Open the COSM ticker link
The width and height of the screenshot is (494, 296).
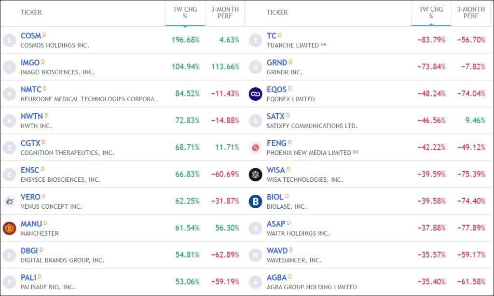point(30,36)
